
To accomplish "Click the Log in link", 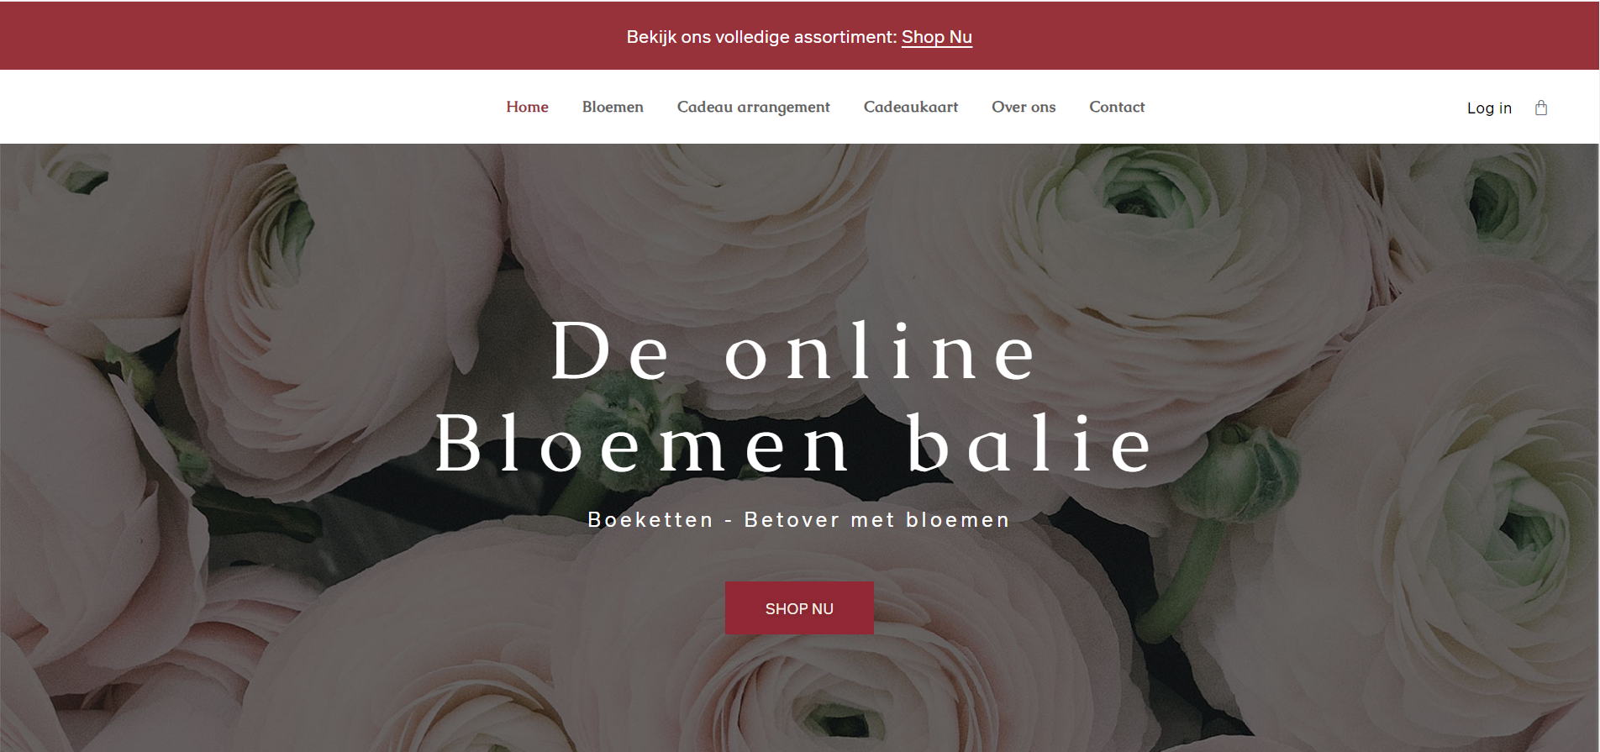I will (1489, 108).
